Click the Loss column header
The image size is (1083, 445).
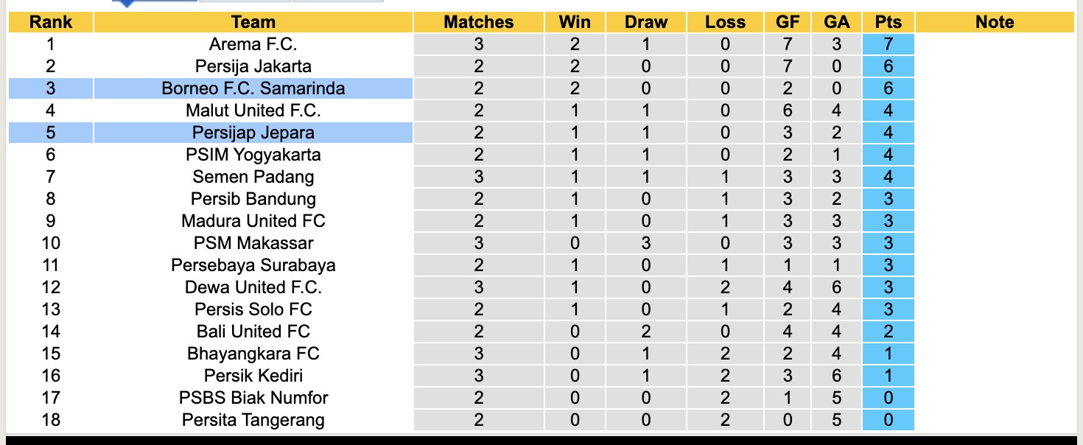725,22
